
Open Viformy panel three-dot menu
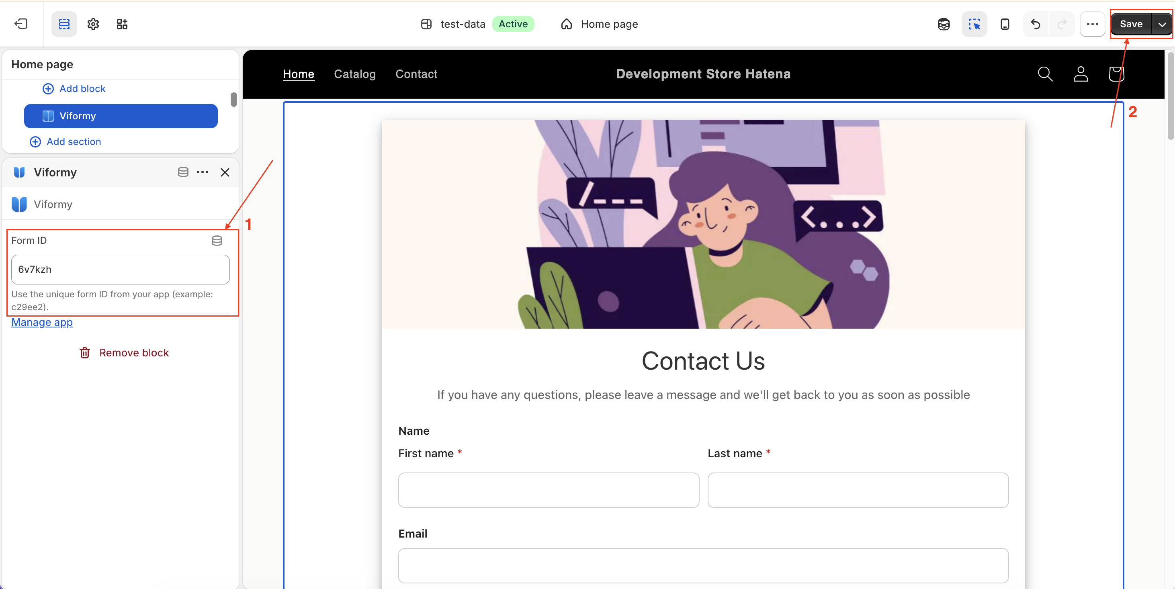pos(203,172)
